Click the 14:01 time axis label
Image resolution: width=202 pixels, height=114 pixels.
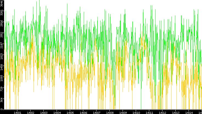(17, 113)
